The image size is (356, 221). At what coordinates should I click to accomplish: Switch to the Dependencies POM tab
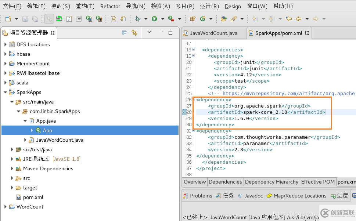tap(225, 182)
